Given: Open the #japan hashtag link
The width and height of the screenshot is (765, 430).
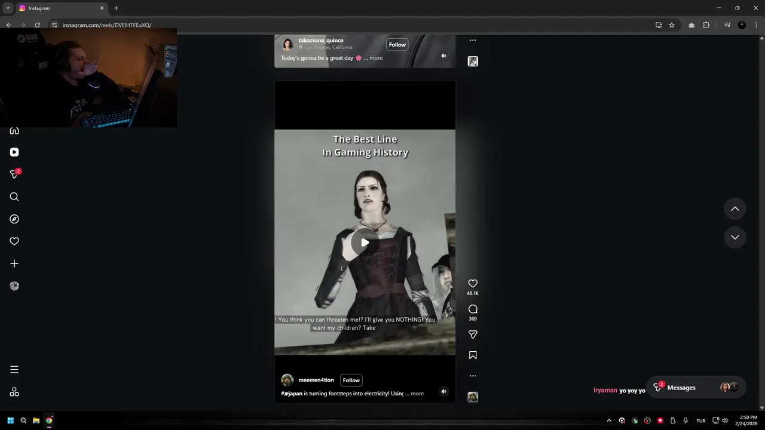Looking at the screenshot, I should point(292,394).
